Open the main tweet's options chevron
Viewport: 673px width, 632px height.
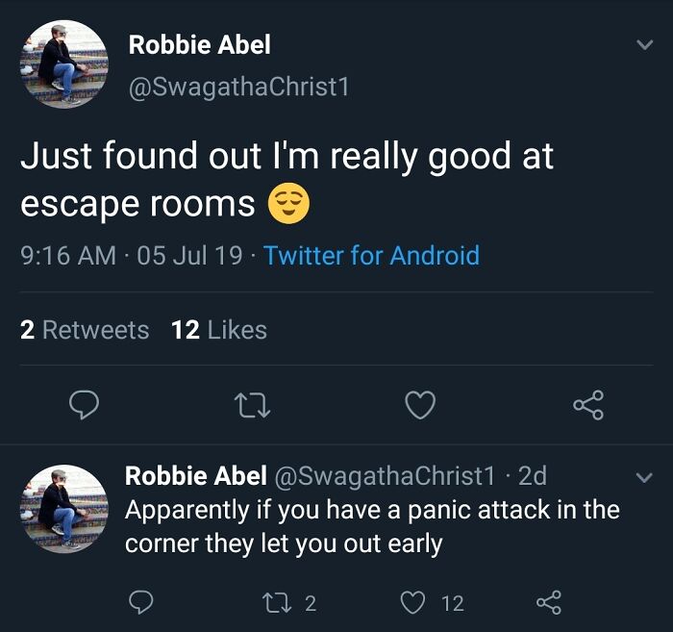click(642, 46)
